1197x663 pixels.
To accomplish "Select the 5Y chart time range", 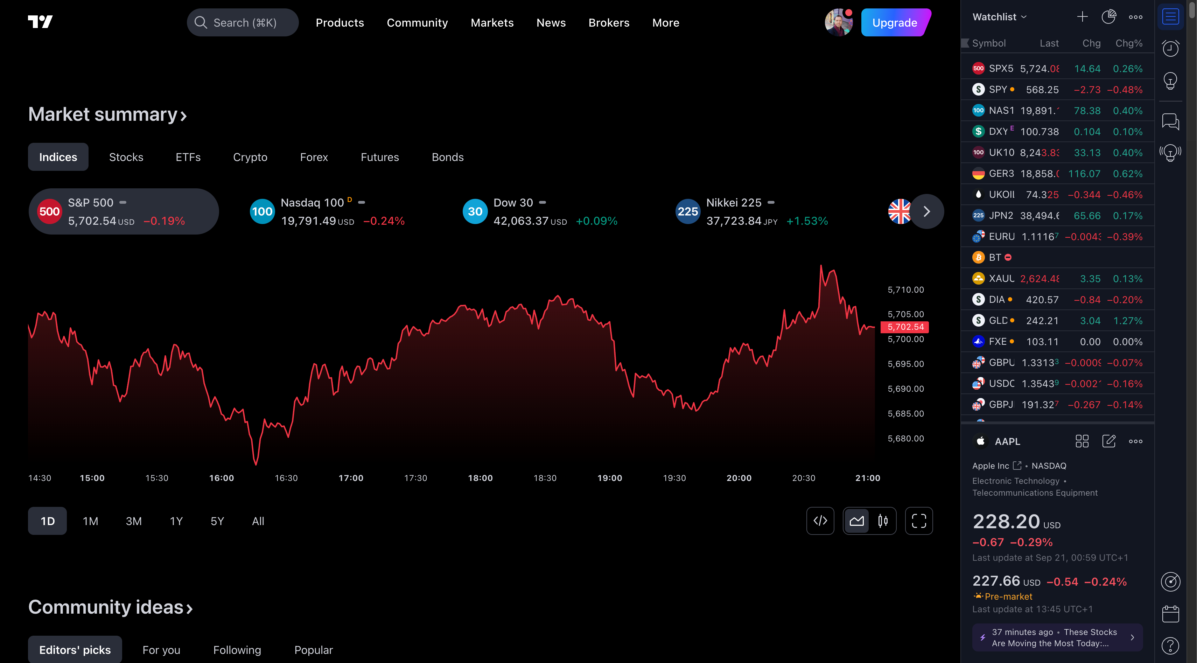I will click(x=217, y=521).
